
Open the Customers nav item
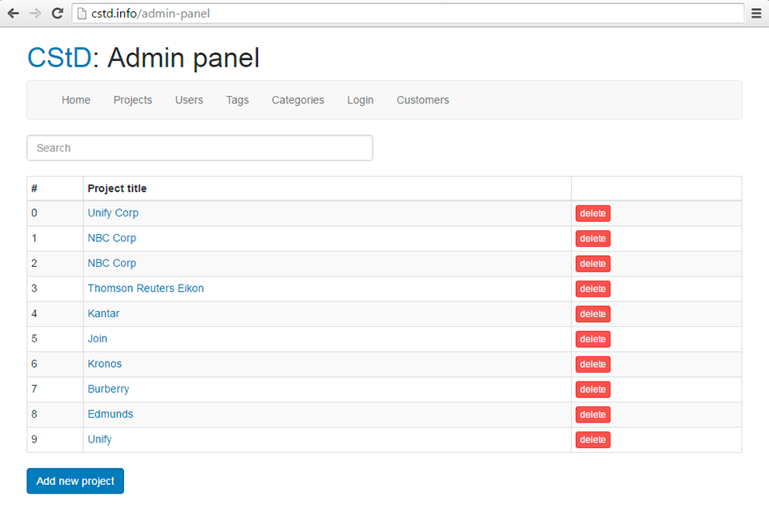[x=423, y=100]
